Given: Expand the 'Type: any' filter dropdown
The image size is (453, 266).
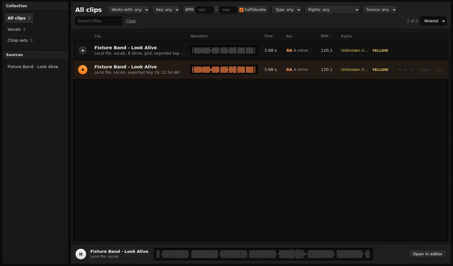Looking at the screenshot, I should pos(287,10).
